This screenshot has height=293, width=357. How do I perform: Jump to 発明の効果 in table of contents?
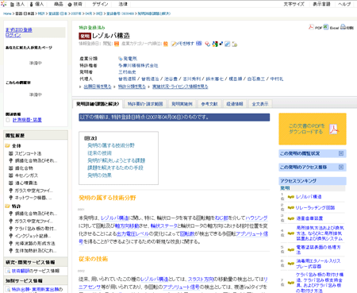click(x=99, y=175)
